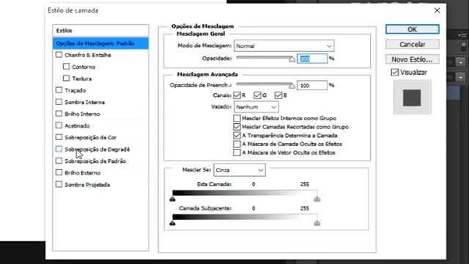Enable the Sombra Interna checkbox
The width and height of the screenshot is (469, 264).
[x=59, y=102]
